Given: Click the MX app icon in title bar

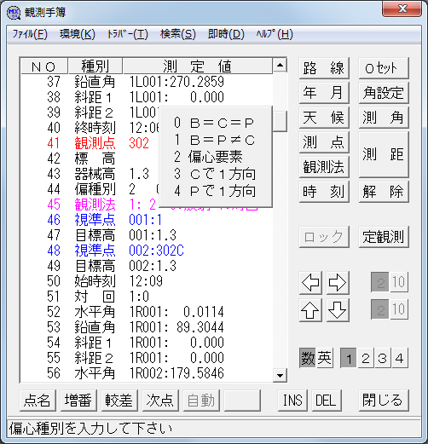Looking at the screenshot, I should coord(14,13).
